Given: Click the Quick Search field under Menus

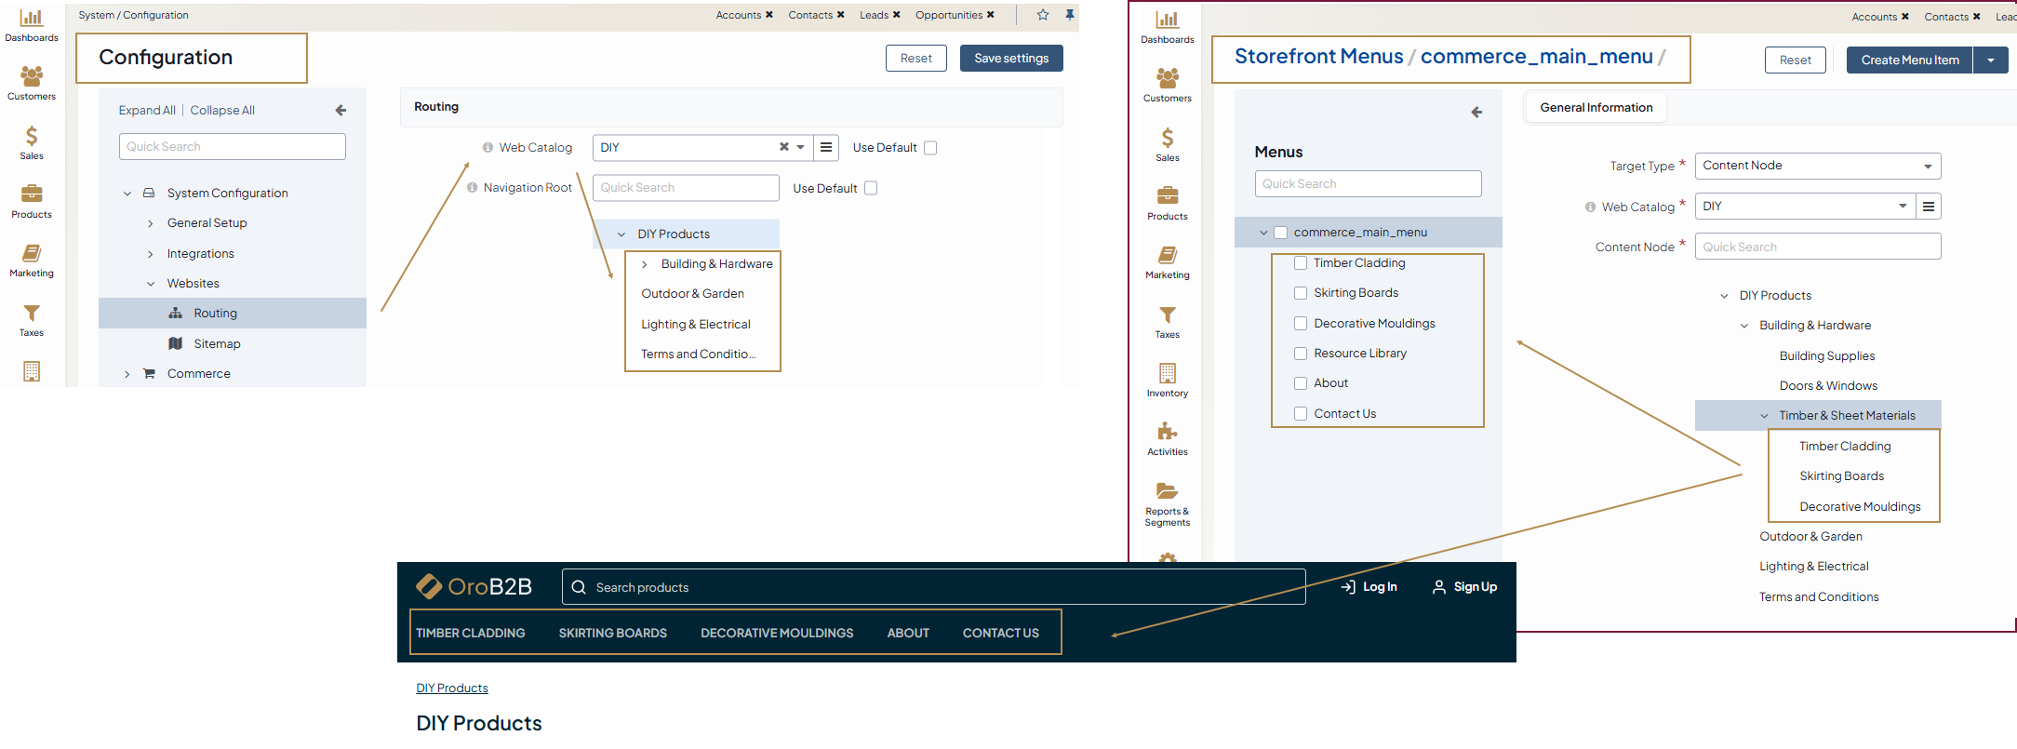Looking at the screenshot, I should 1369,184.
